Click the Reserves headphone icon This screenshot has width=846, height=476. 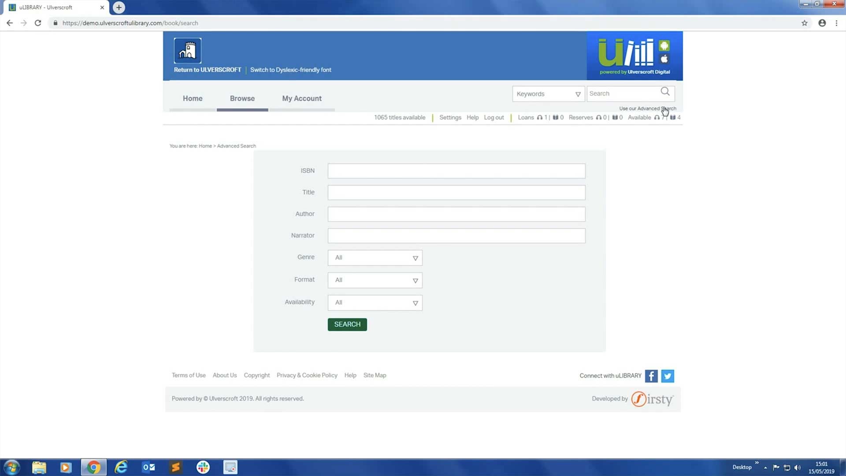tap(598, 117)
